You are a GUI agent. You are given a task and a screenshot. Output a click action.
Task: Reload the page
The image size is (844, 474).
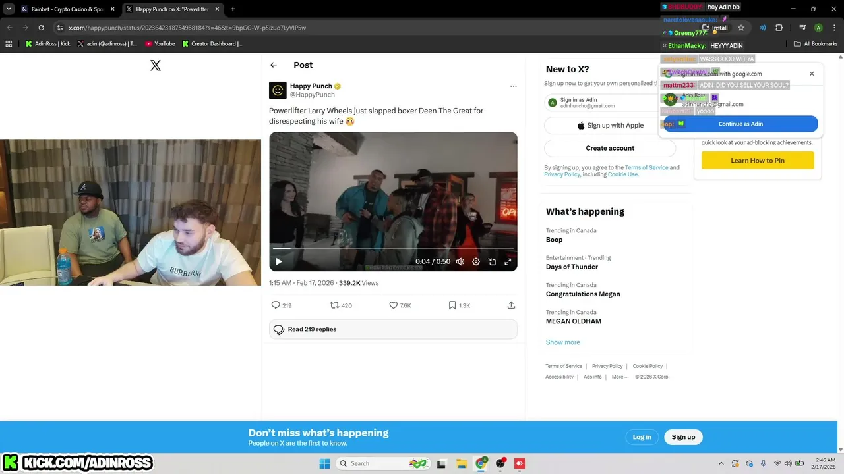pos(42,28)
